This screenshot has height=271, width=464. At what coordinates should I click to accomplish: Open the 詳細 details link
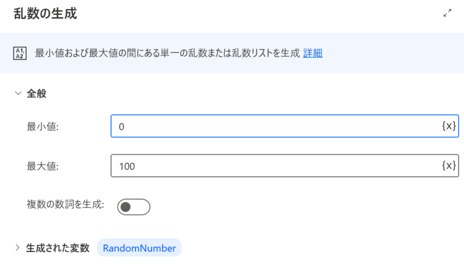313,53
